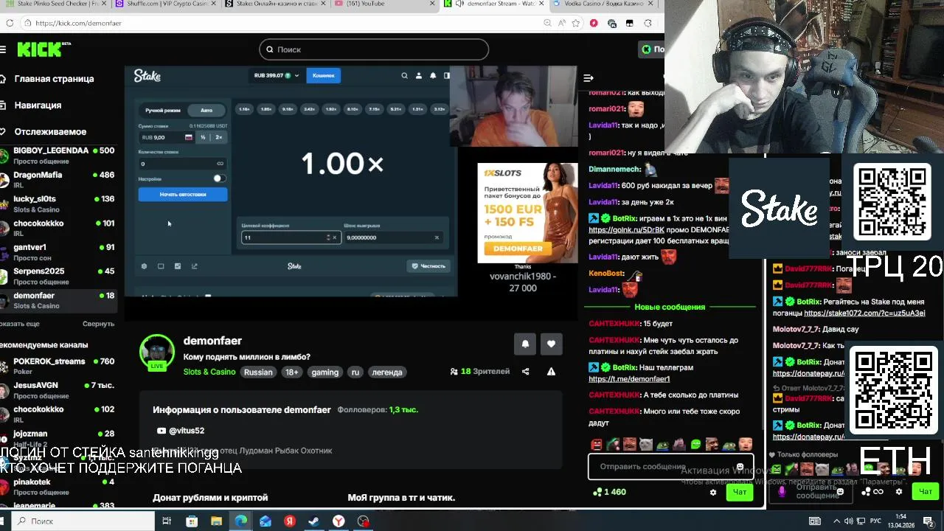Screen dimensions: 944x531
Task: Open chat settings gear beside 1 460
Action: coord(712,493)
